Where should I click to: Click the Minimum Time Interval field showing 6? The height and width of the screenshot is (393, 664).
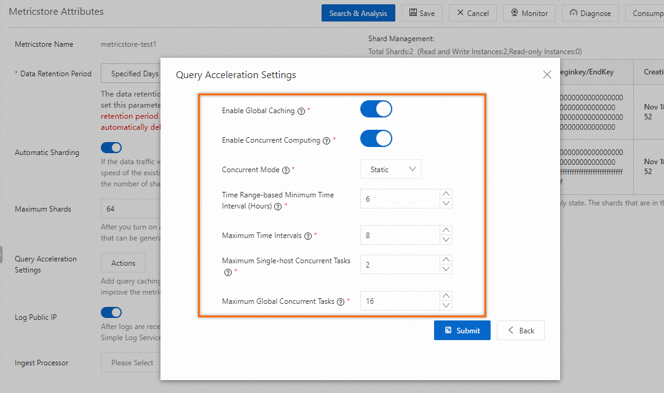coord(400,199)
